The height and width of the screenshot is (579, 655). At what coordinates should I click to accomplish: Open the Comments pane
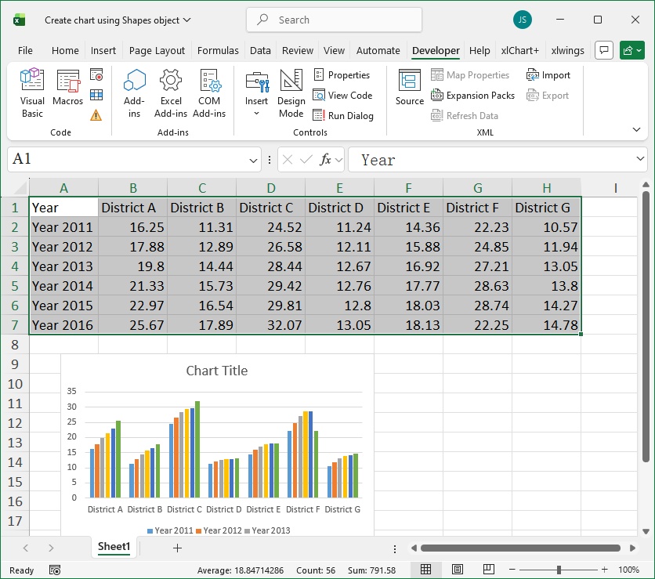point(603,51)
